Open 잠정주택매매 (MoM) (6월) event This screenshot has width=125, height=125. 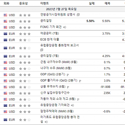coord(57,111)
